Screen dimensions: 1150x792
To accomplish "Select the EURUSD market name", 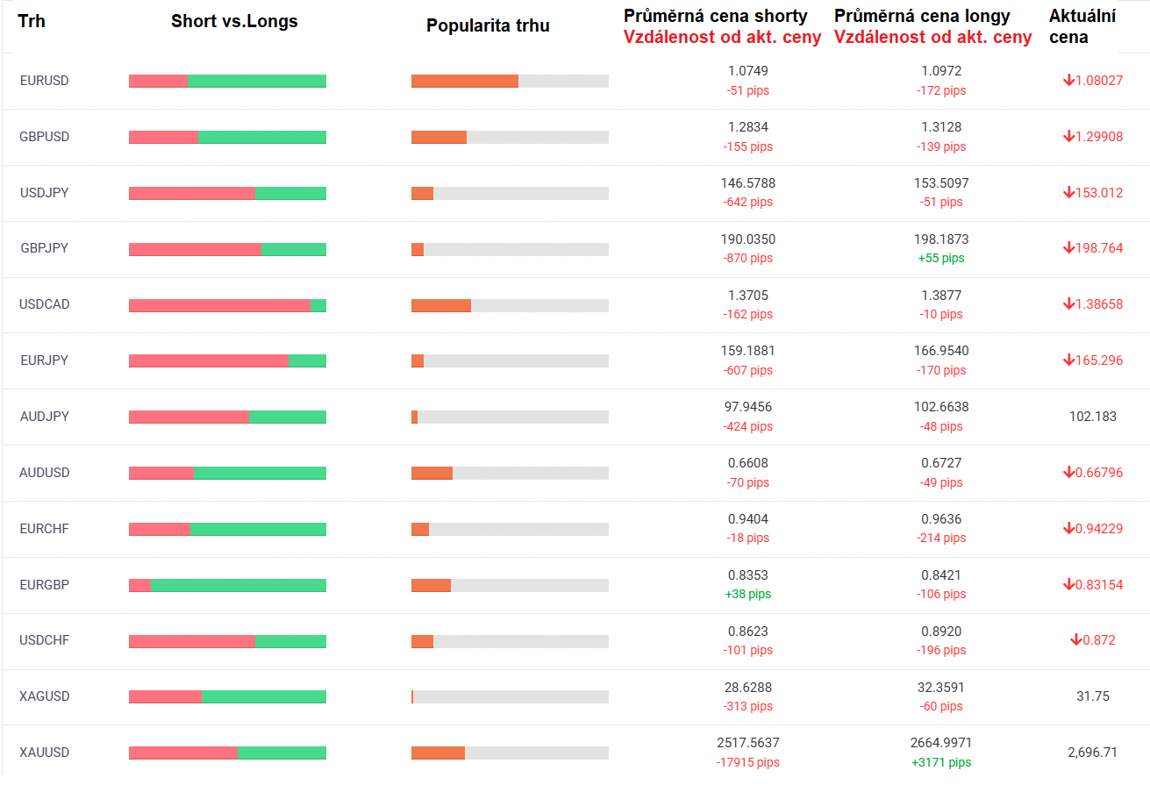I will tap(44, 81).
